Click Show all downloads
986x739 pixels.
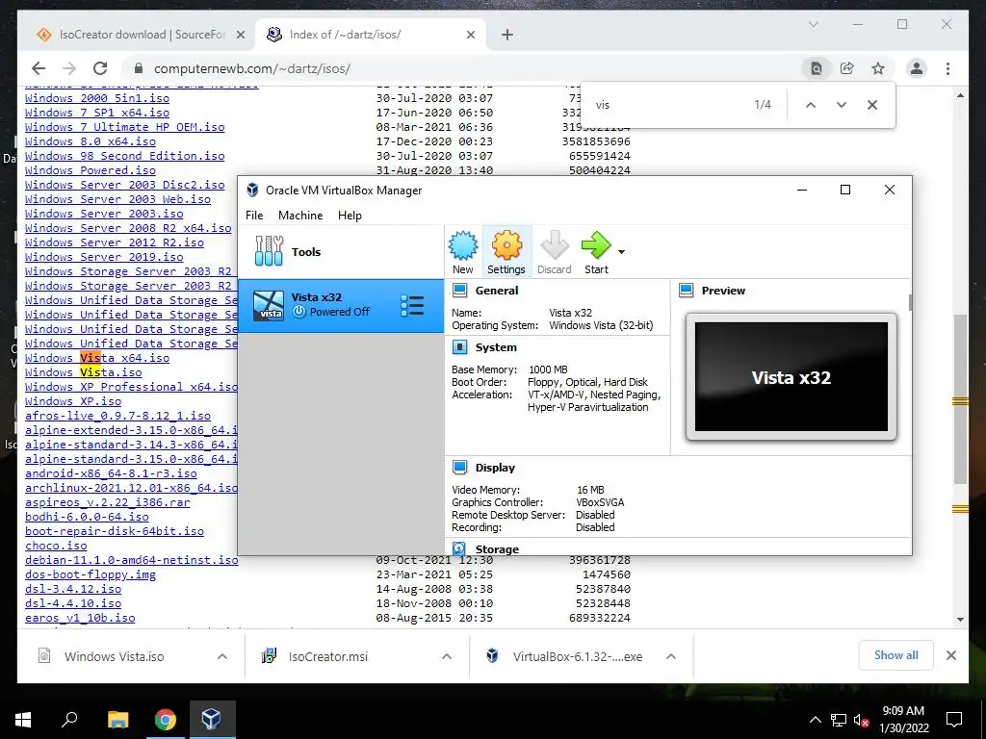(895, 655)
